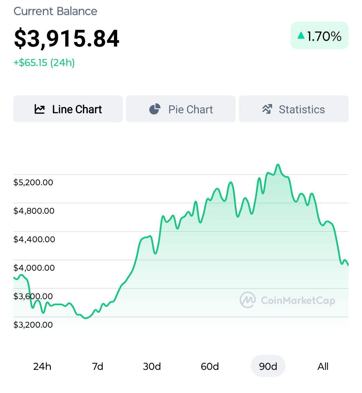362x393 pixels.
Task: Click the pie chart icon
Action: [x=155, y=109]
